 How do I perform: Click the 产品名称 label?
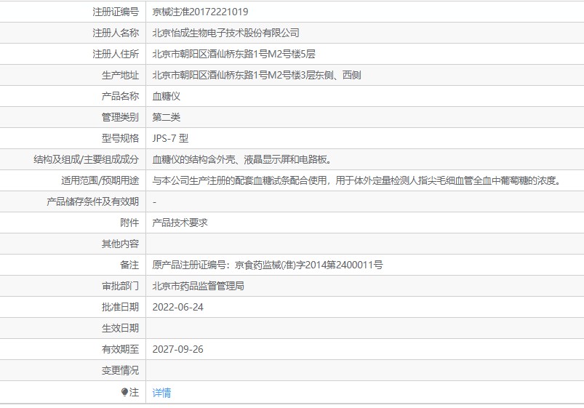(120, 96)
